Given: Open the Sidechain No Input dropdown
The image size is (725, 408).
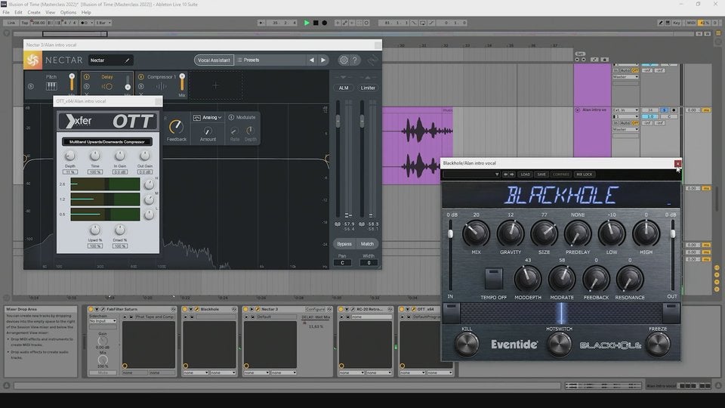Looking at the screenshot, I should click(103, 321).
